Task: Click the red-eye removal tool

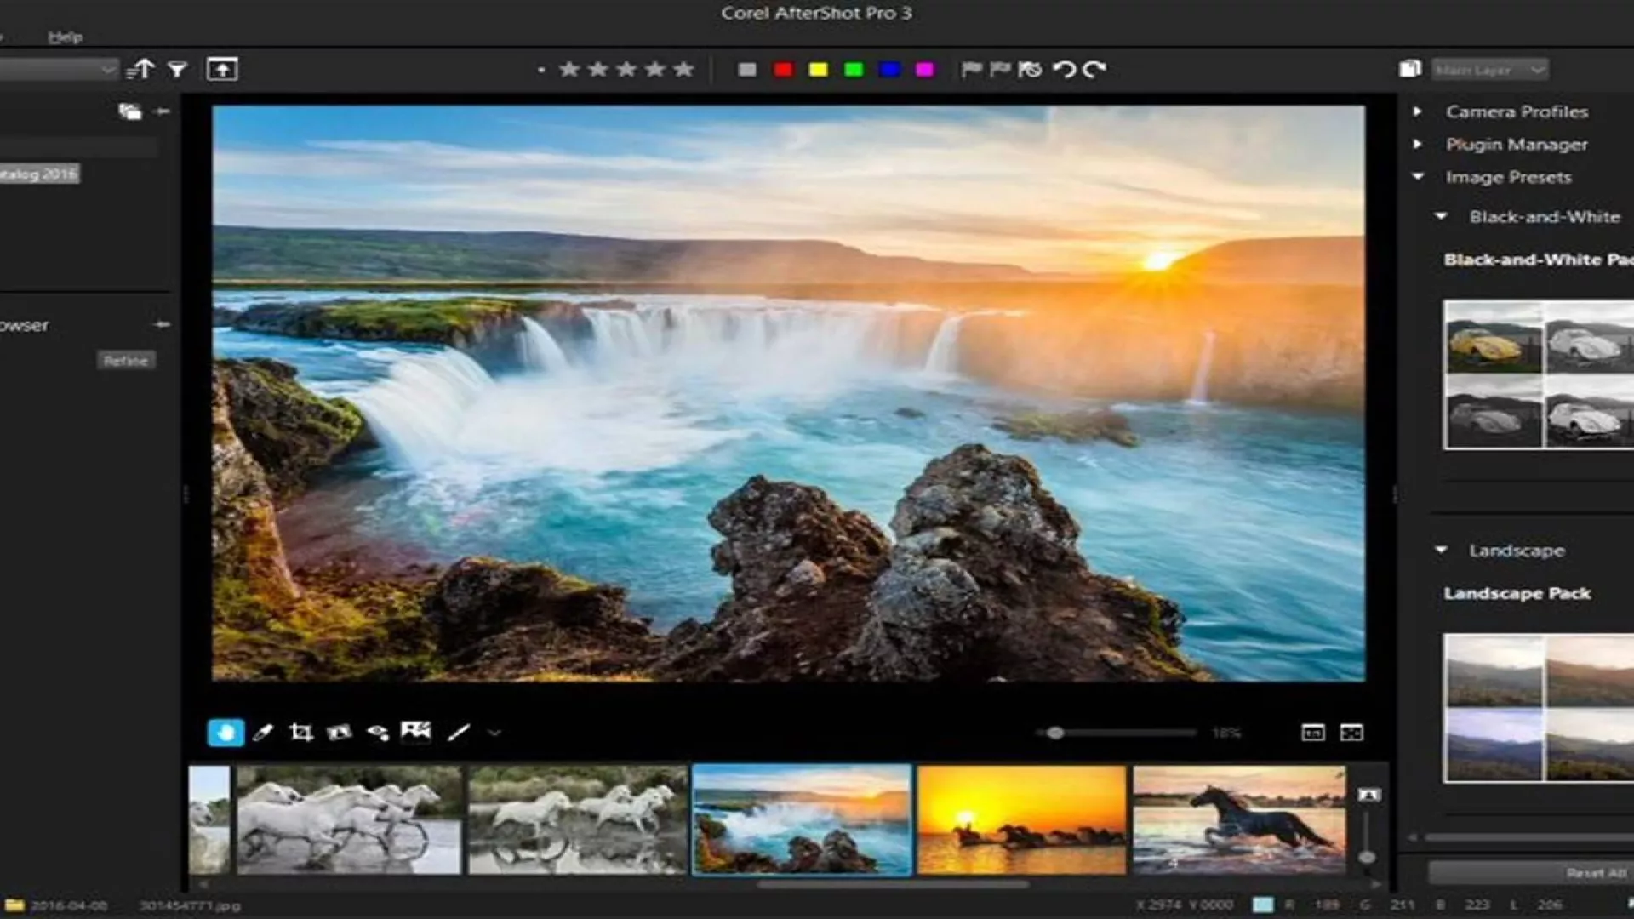Action: 377,733
